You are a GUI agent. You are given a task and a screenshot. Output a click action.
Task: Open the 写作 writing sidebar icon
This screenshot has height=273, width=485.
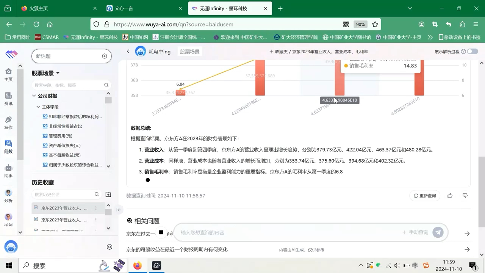(8, 123)
